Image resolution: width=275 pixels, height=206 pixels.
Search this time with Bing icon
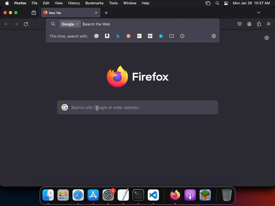coord(118,36)
